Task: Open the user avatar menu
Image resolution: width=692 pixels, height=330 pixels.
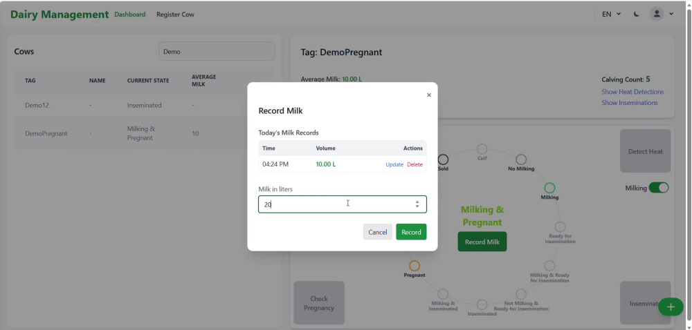Action: [657, 14]
